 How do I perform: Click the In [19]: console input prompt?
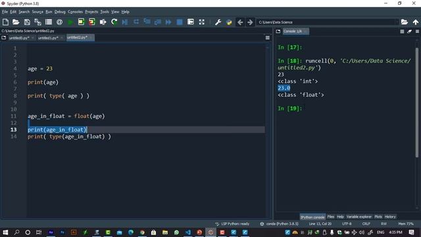[290, 109]
